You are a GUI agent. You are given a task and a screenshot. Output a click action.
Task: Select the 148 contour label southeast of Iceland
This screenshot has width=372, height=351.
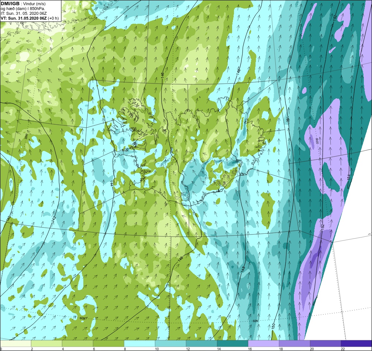[x=243, y=269]
